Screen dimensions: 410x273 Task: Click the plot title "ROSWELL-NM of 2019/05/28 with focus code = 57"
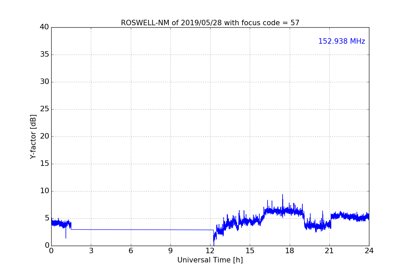pos(210,23)
